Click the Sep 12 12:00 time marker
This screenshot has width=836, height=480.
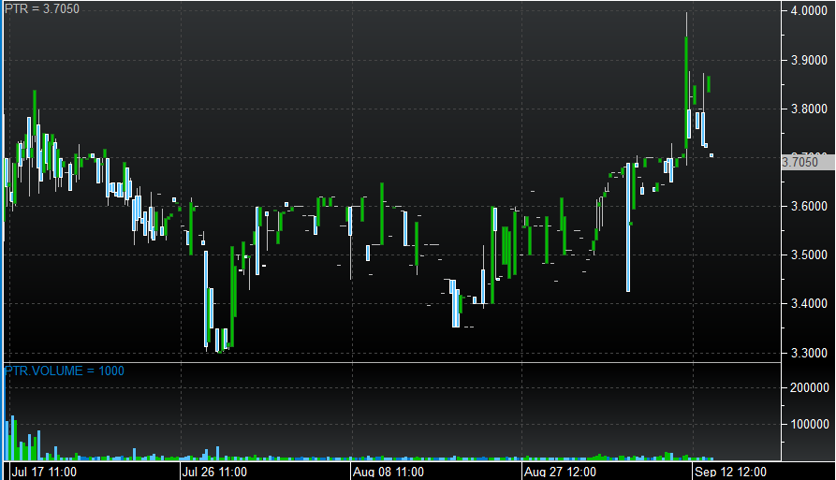[x=730, y=472]
